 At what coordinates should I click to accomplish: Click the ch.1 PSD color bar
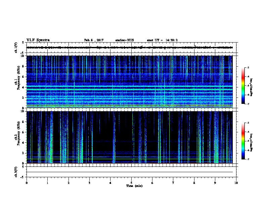point(243,86)
